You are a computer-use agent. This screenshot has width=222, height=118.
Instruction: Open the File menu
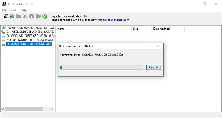pos(4,10)
